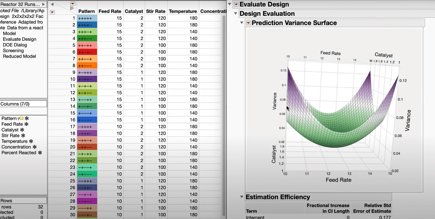Click the blue Pattern cell in row 2
The image size is (435, 219).
coord(87,25)
